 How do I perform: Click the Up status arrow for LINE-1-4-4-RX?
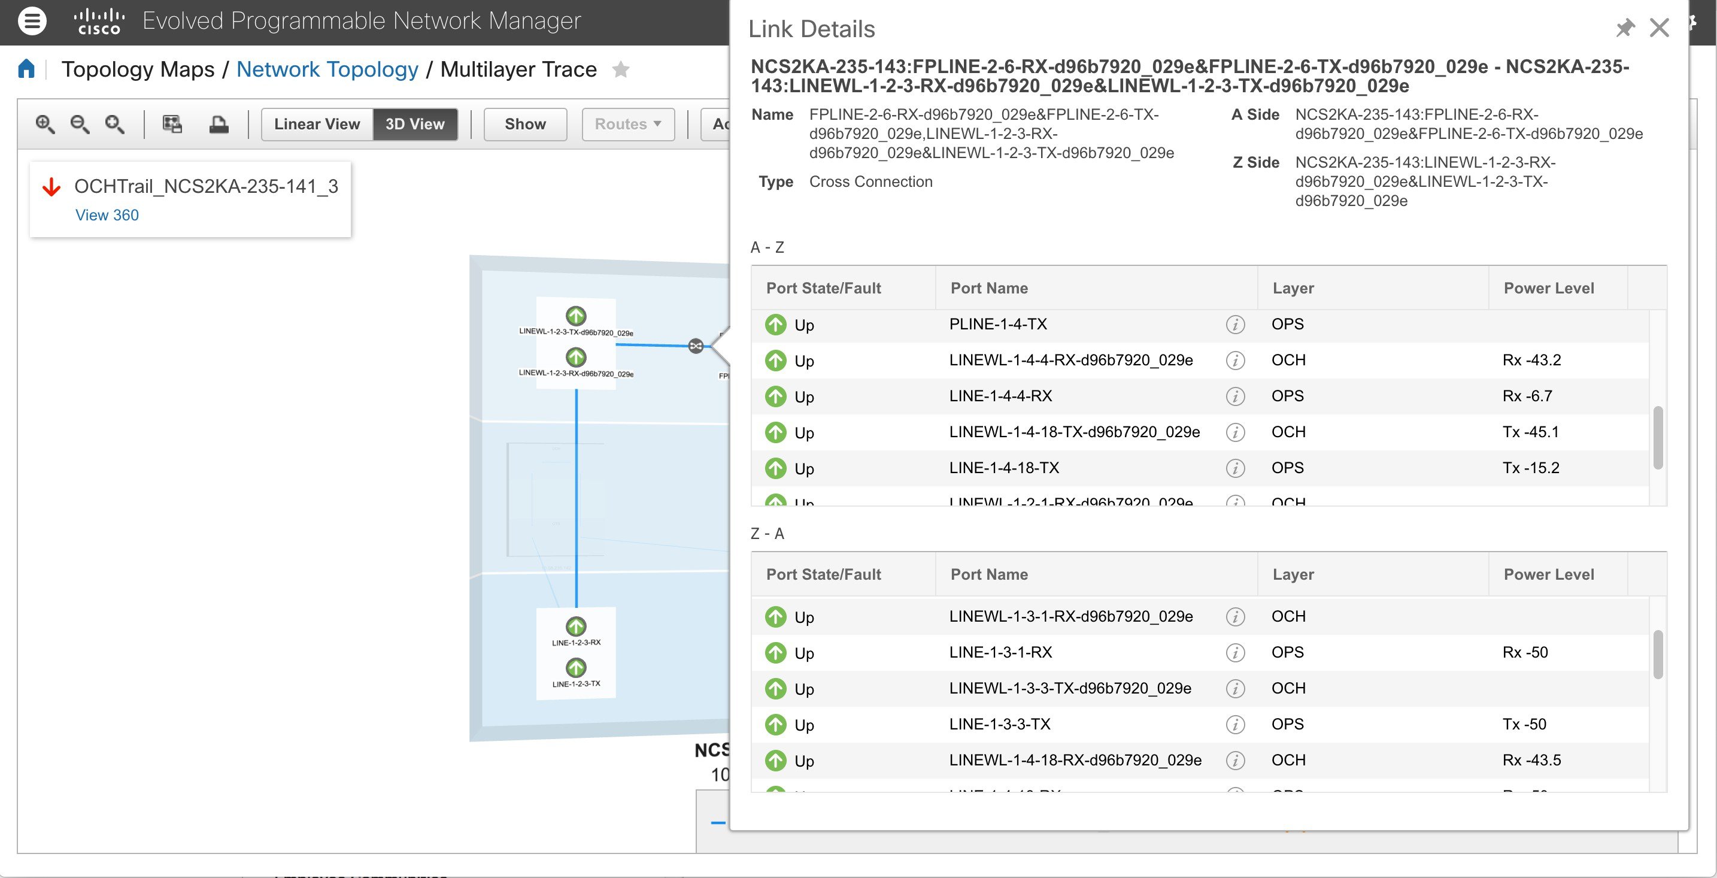(x=776, y=396)
